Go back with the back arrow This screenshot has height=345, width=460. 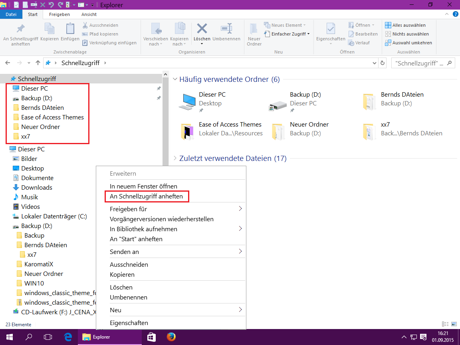(8, 63)
